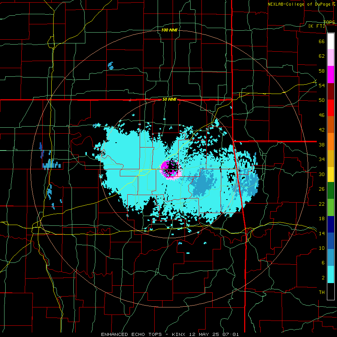Image resolution: width=337 pixels, height=337 pixels.
Task: Select the "62" legend value
Action: coord(322,56)
